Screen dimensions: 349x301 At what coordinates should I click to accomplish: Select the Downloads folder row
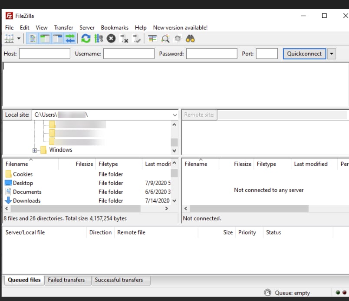87,201
